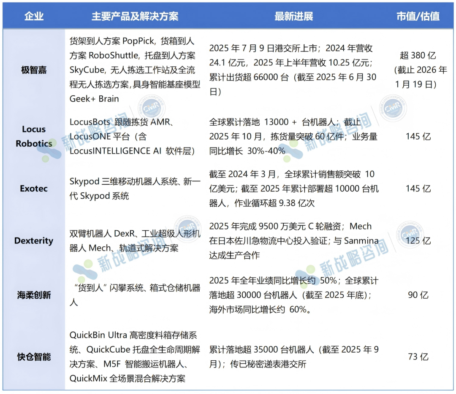This screenshot has height=394, width=456.
Task: Select the QuickBin Ultra product description
Action: 133,335
